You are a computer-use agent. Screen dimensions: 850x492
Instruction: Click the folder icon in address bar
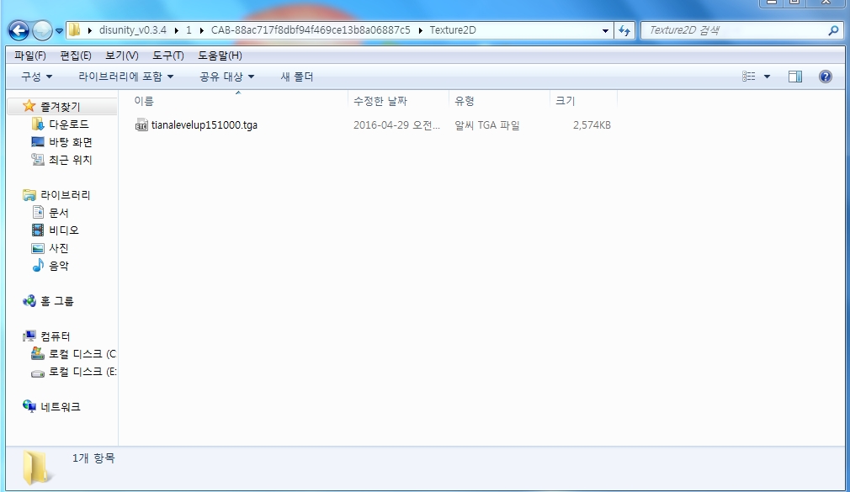point(75,29)
